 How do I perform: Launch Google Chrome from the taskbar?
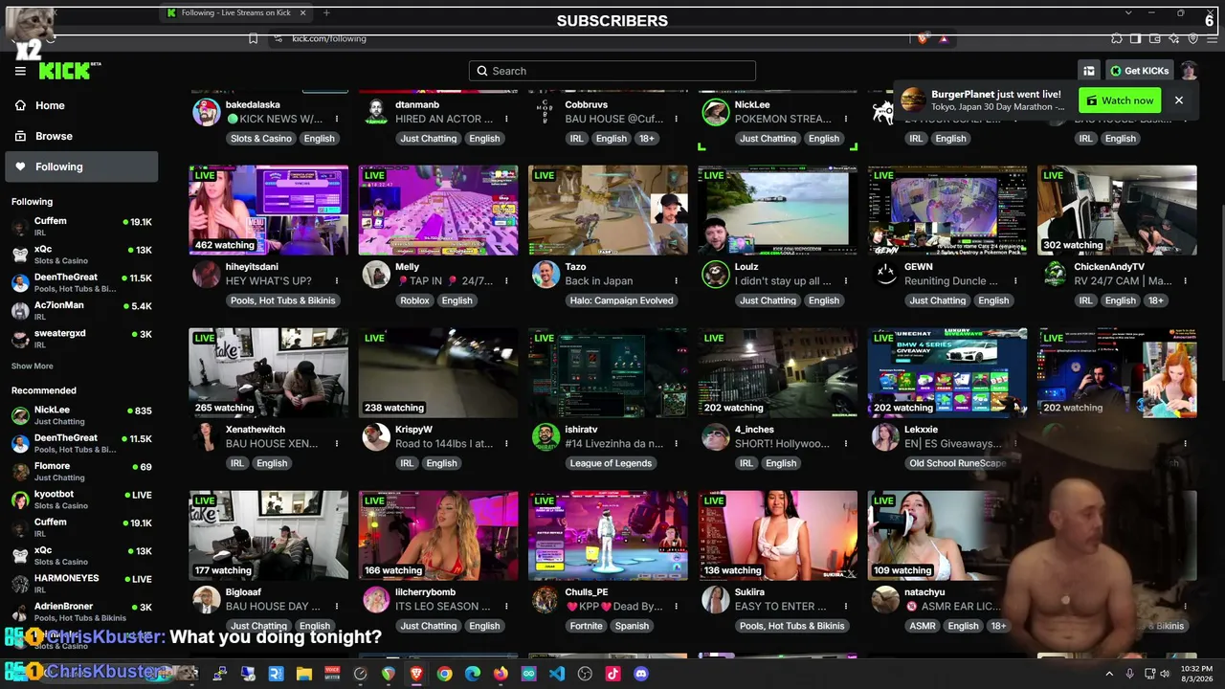444,674
